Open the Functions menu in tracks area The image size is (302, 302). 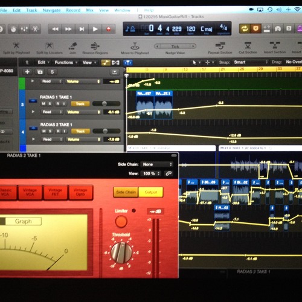click(66, 63)
